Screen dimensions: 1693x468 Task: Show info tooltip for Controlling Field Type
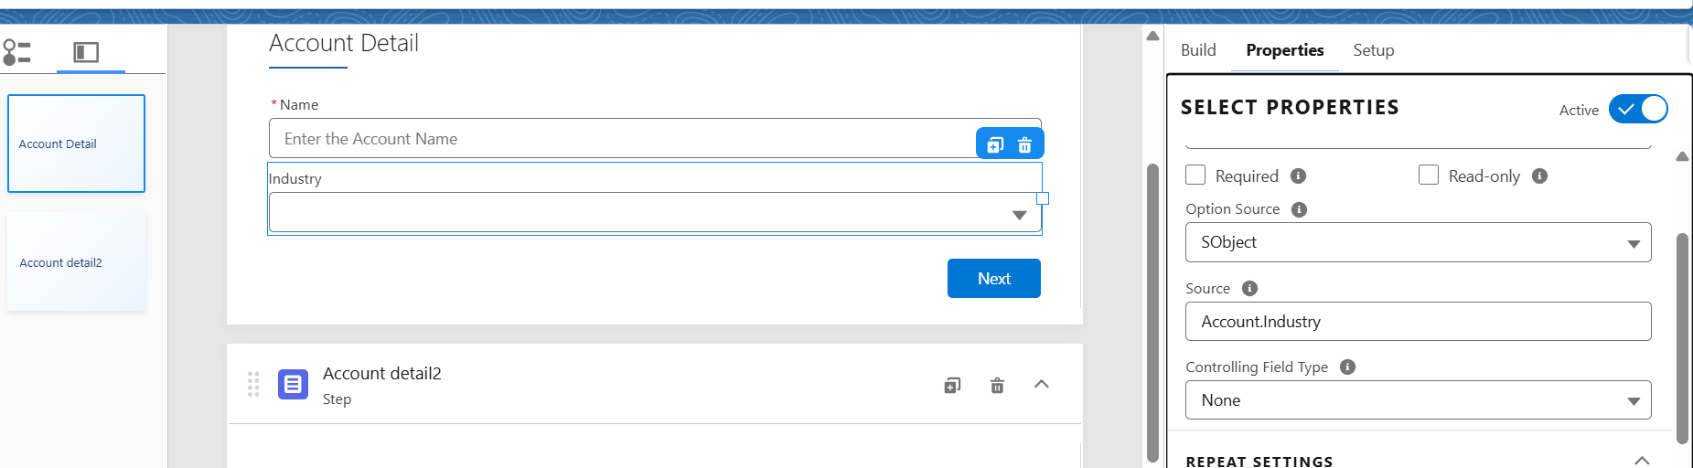[1347, 367]
